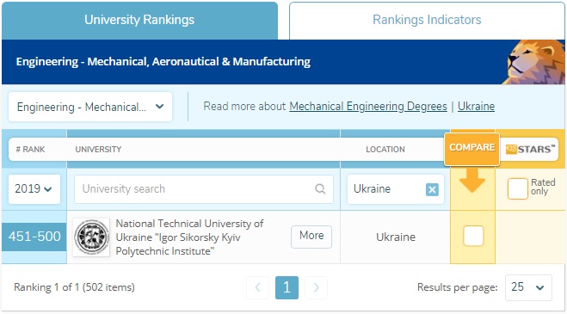Click the More button for Kyiv Polytechnic
The width and height of the screenshot is (567, 314).
311,237
